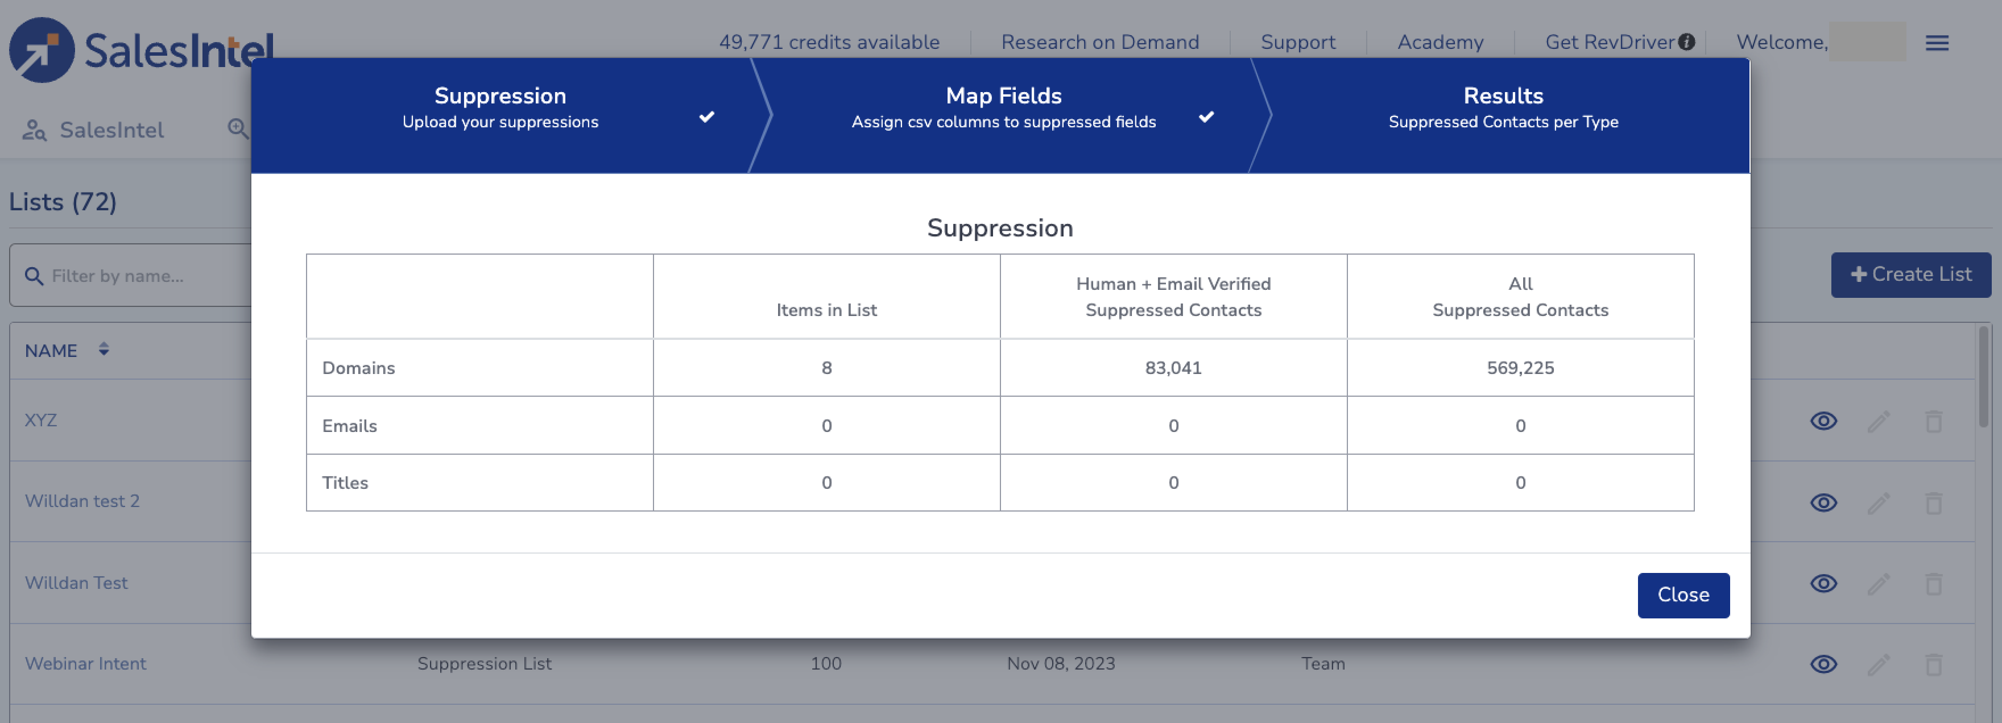This screenshot has width=2002, height=723.
Task: Sort lists by NAME column arrow
Action: (104, 350)
